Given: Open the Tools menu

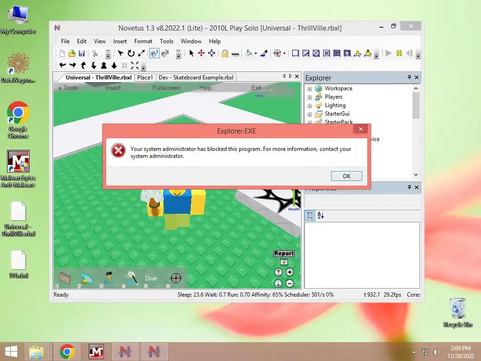Looking at the screenshot, I should pyautogui.click(x=166, y=41).
